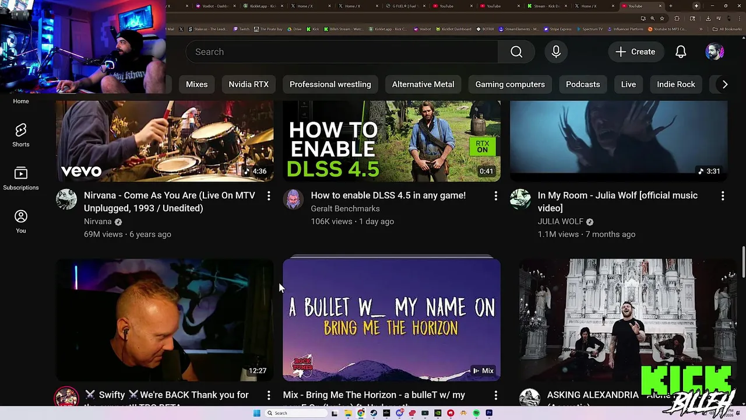Open Task View on the taskbar
Viewport: 746px width, 420px height.
[335, 413]
